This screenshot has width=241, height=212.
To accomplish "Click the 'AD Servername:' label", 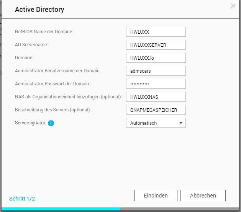I will (x=31, y=45).
